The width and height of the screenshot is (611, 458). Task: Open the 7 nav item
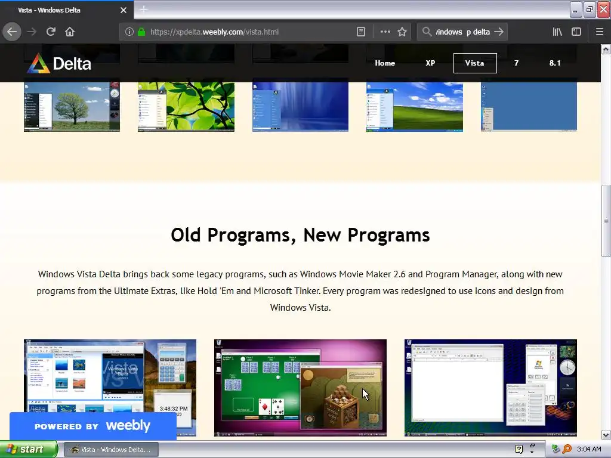click(516, 63)
